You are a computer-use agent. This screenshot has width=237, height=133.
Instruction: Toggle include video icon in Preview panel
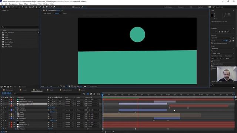[x=224, y=41]
